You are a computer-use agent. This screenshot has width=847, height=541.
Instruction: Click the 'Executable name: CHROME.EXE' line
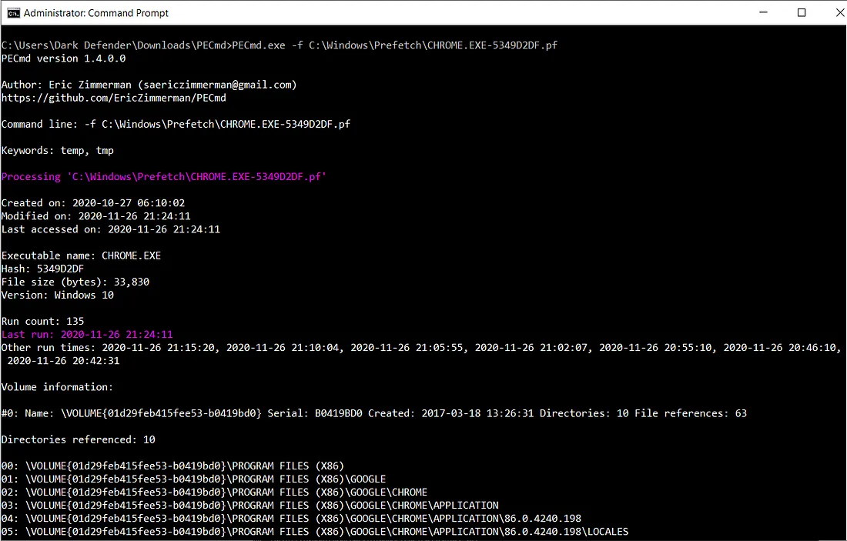click(x=81, y=255)
